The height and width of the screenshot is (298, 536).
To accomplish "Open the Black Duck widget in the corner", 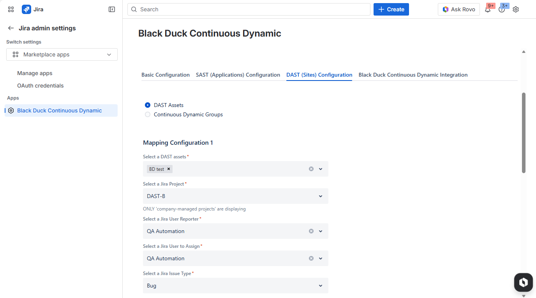I will pyautogui.click(x=523, y=282).
